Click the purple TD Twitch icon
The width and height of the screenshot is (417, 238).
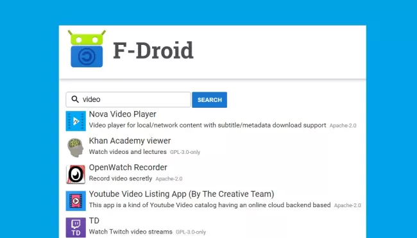point(76,227)
